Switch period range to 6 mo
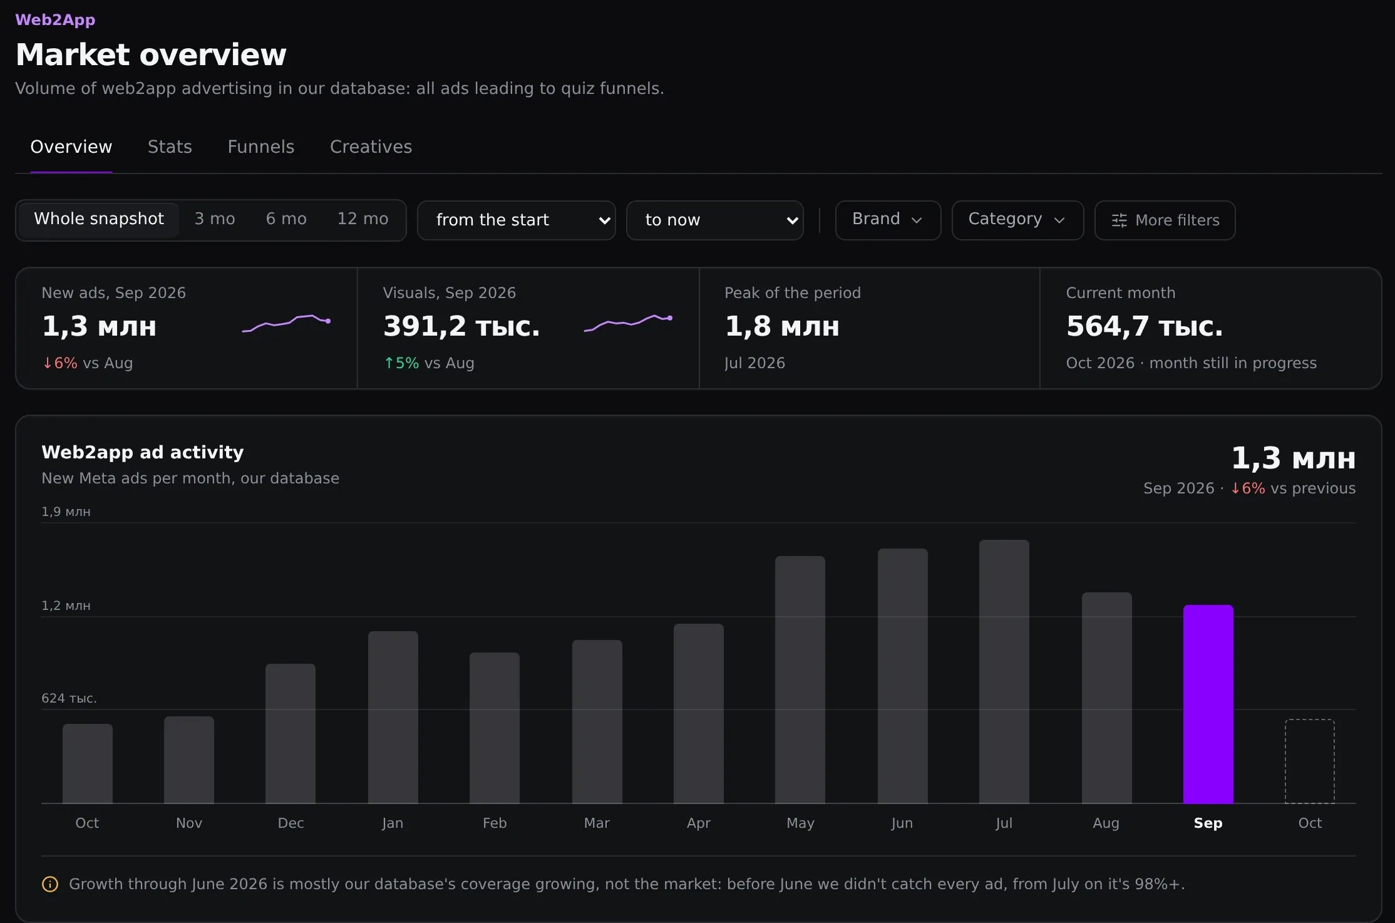The image size is (1395, 923). 286,219
